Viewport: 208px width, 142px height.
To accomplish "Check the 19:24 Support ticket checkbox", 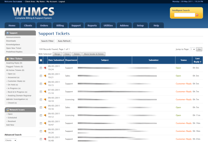I will pyautogui.click(x=41, y=68).
